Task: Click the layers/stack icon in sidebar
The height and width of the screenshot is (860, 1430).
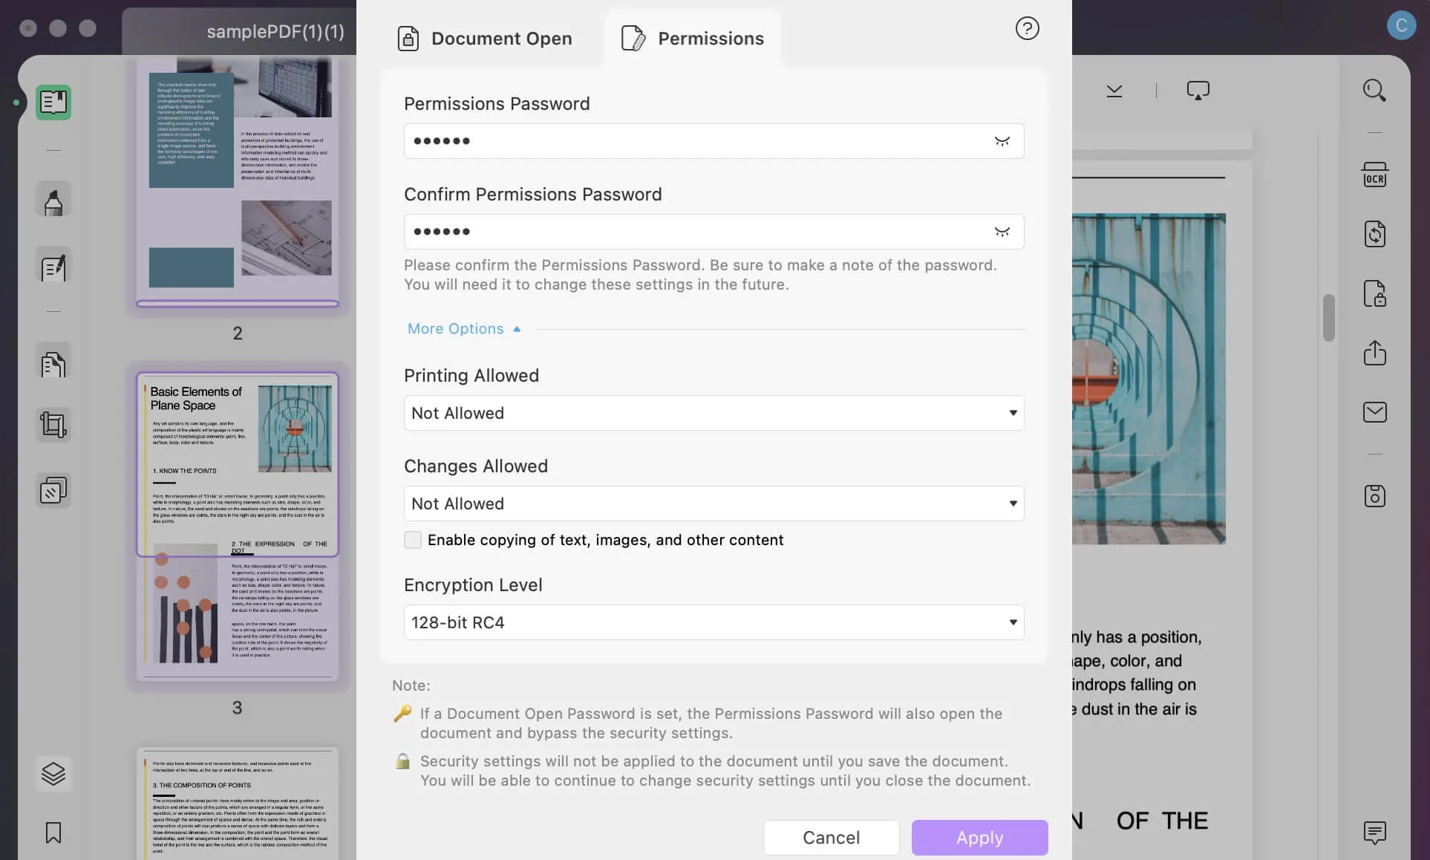Action: 53,774
